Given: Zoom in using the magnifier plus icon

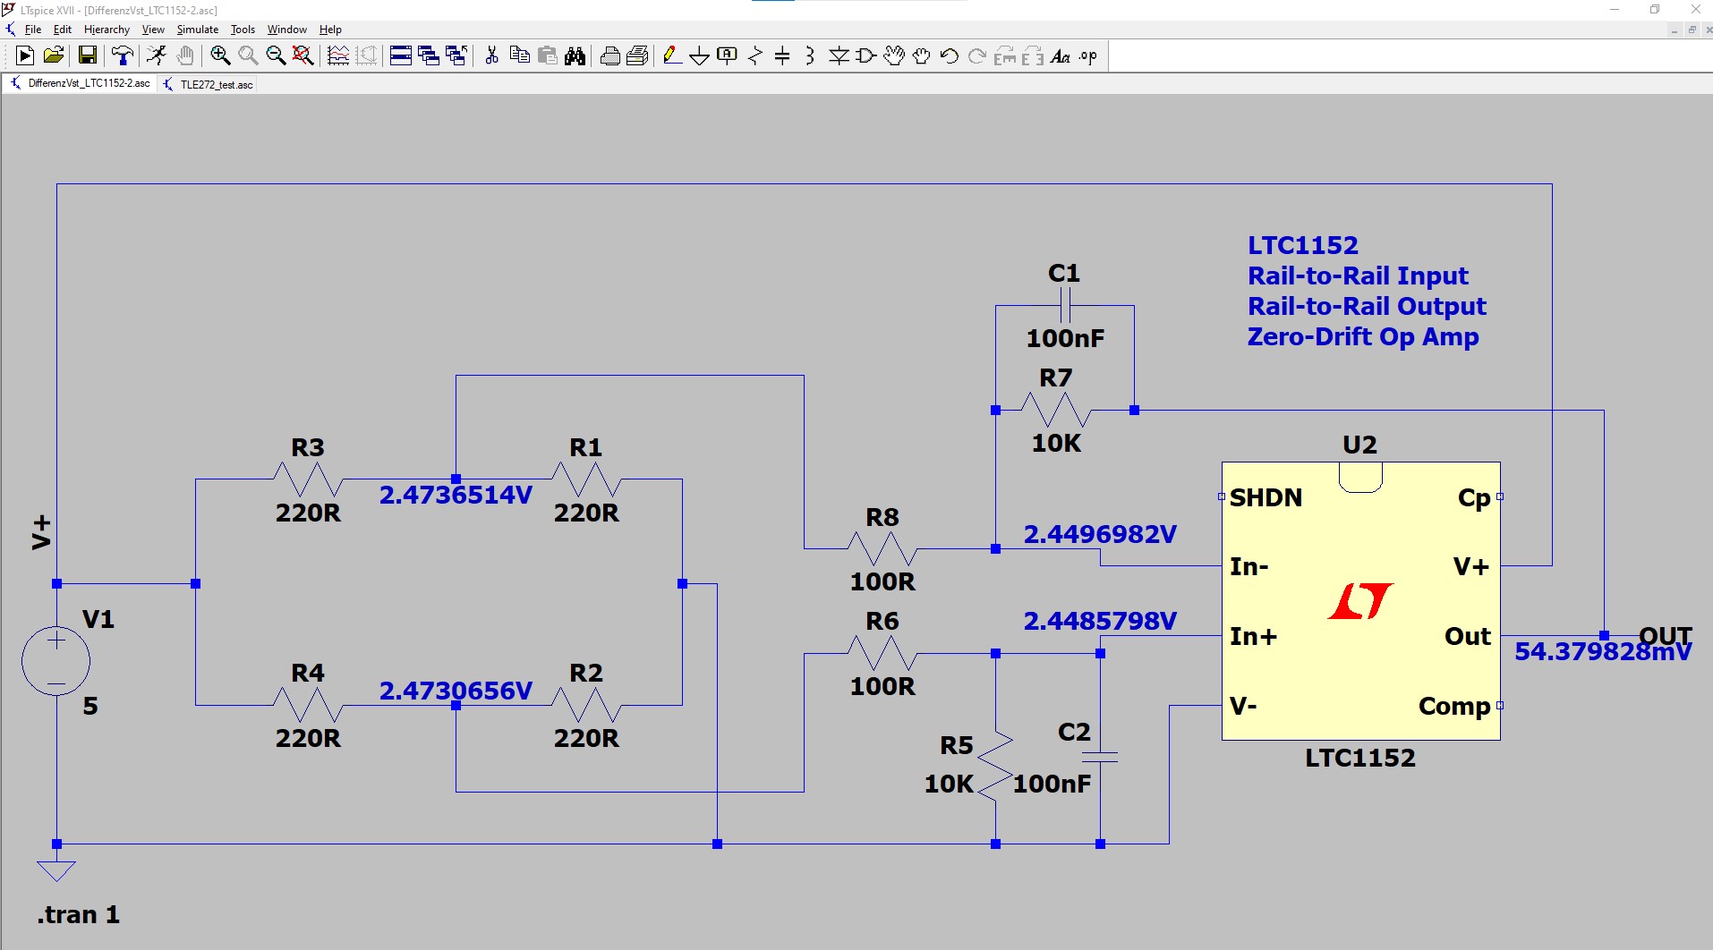Looking at the screenshot, I should click(x=220, y=56).
